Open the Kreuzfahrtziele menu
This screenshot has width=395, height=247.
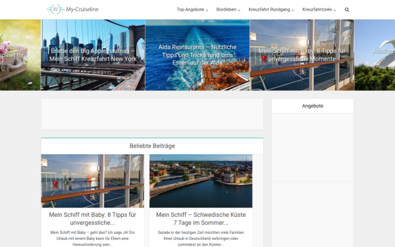click(319, 10)
